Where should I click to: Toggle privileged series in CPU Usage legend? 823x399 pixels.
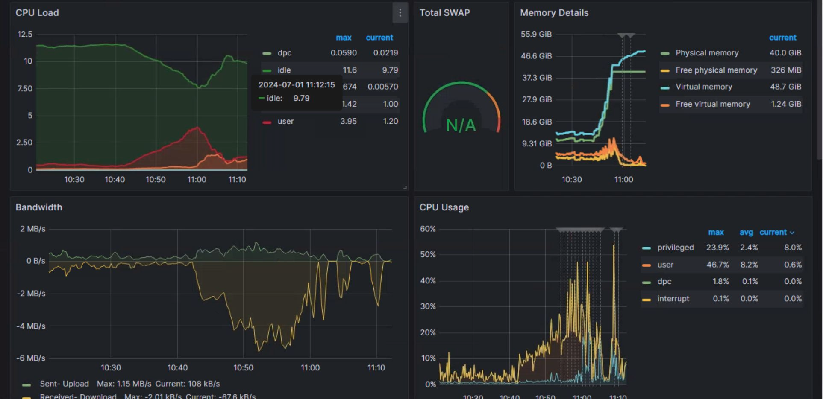676,248
